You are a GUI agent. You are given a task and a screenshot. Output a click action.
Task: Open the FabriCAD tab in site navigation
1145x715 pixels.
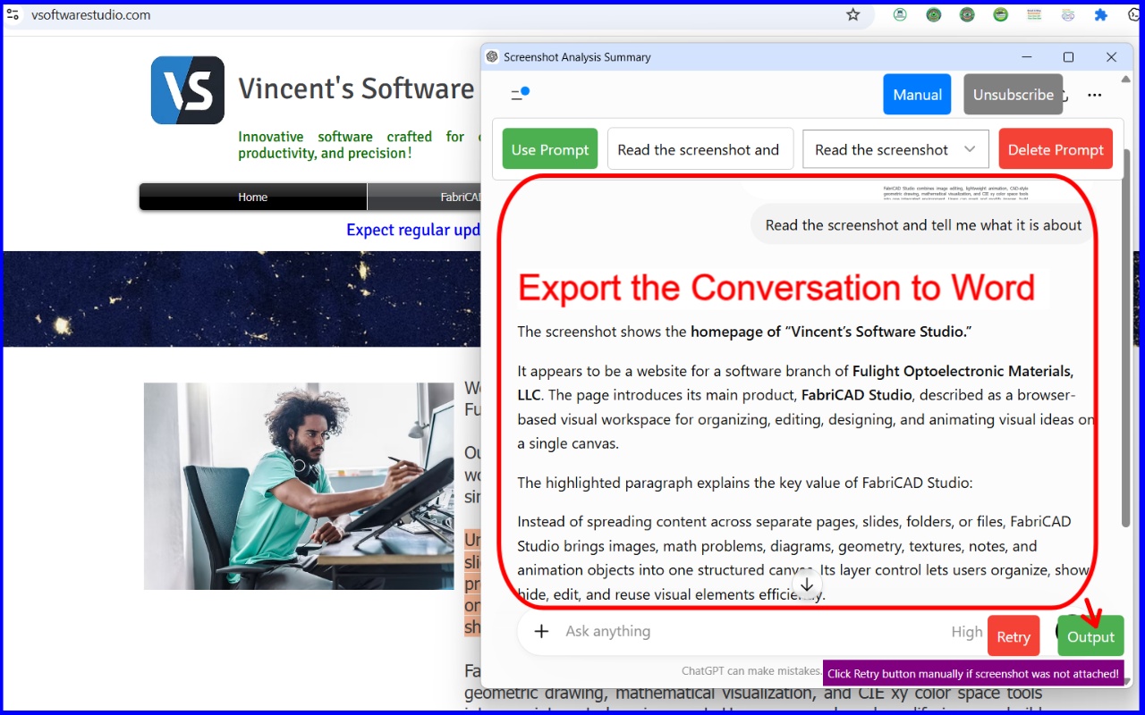425,197
